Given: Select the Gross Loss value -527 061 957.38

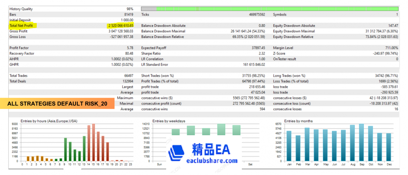Looking at the screenshot, I should coord(121,37).
